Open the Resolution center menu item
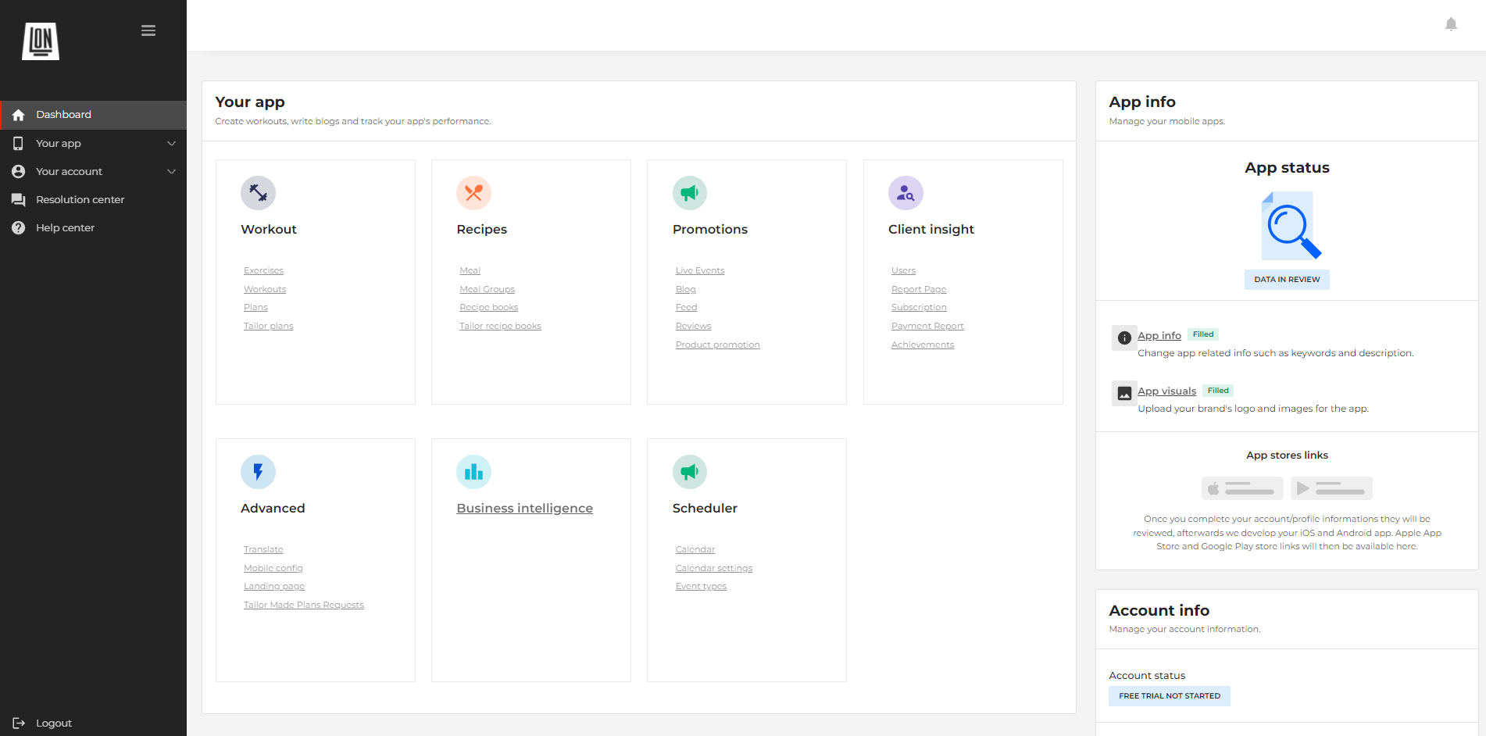Viewport: 1486px width, 736px height. [80, 200]
